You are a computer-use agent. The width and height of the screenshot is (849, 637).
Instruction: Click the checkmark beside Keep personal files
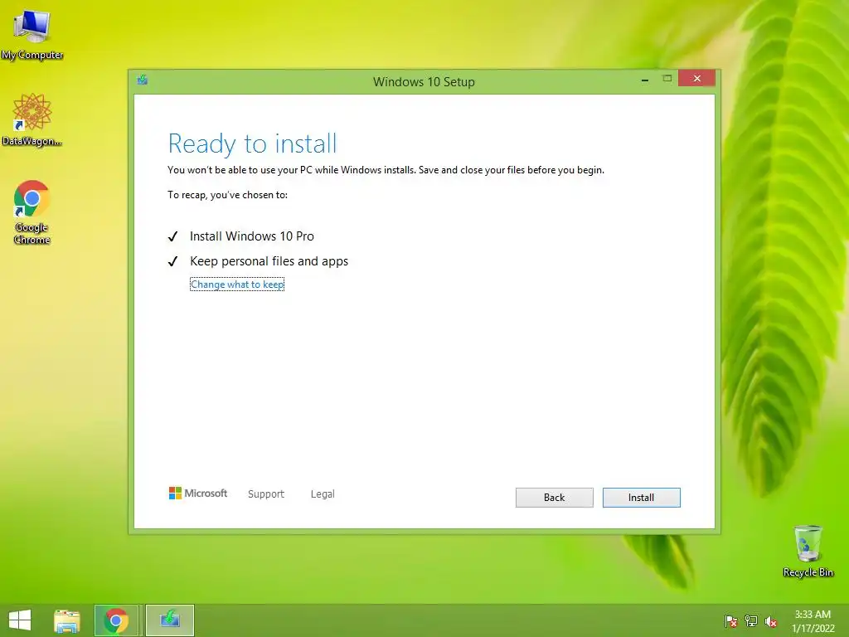172,261
